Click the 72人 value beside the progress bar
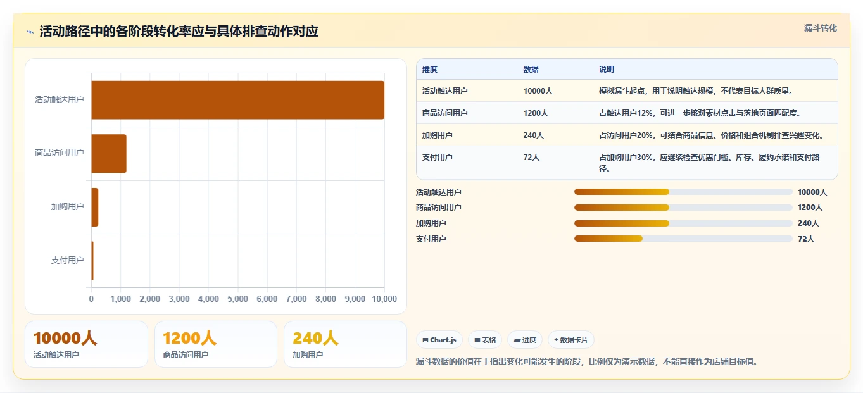 (x=806, y=239)
